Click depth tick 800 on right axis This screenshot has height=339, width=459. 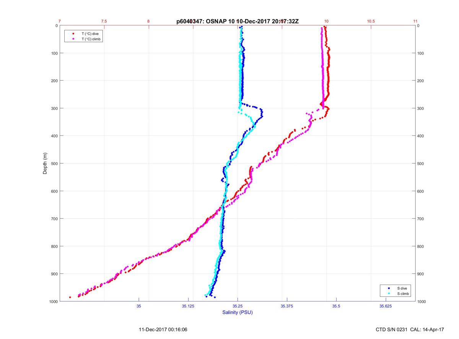point(421,246)
